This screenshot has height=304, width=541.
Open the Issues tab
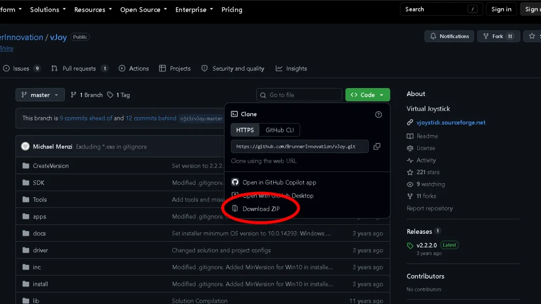(x=21, y=69)
